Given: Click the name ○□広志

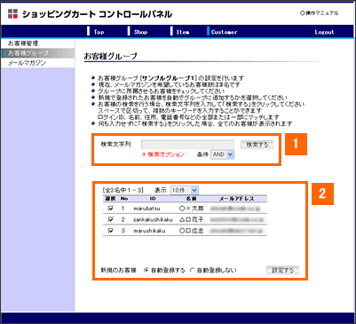Looking at the screenshot, I should tap(192, 231).
